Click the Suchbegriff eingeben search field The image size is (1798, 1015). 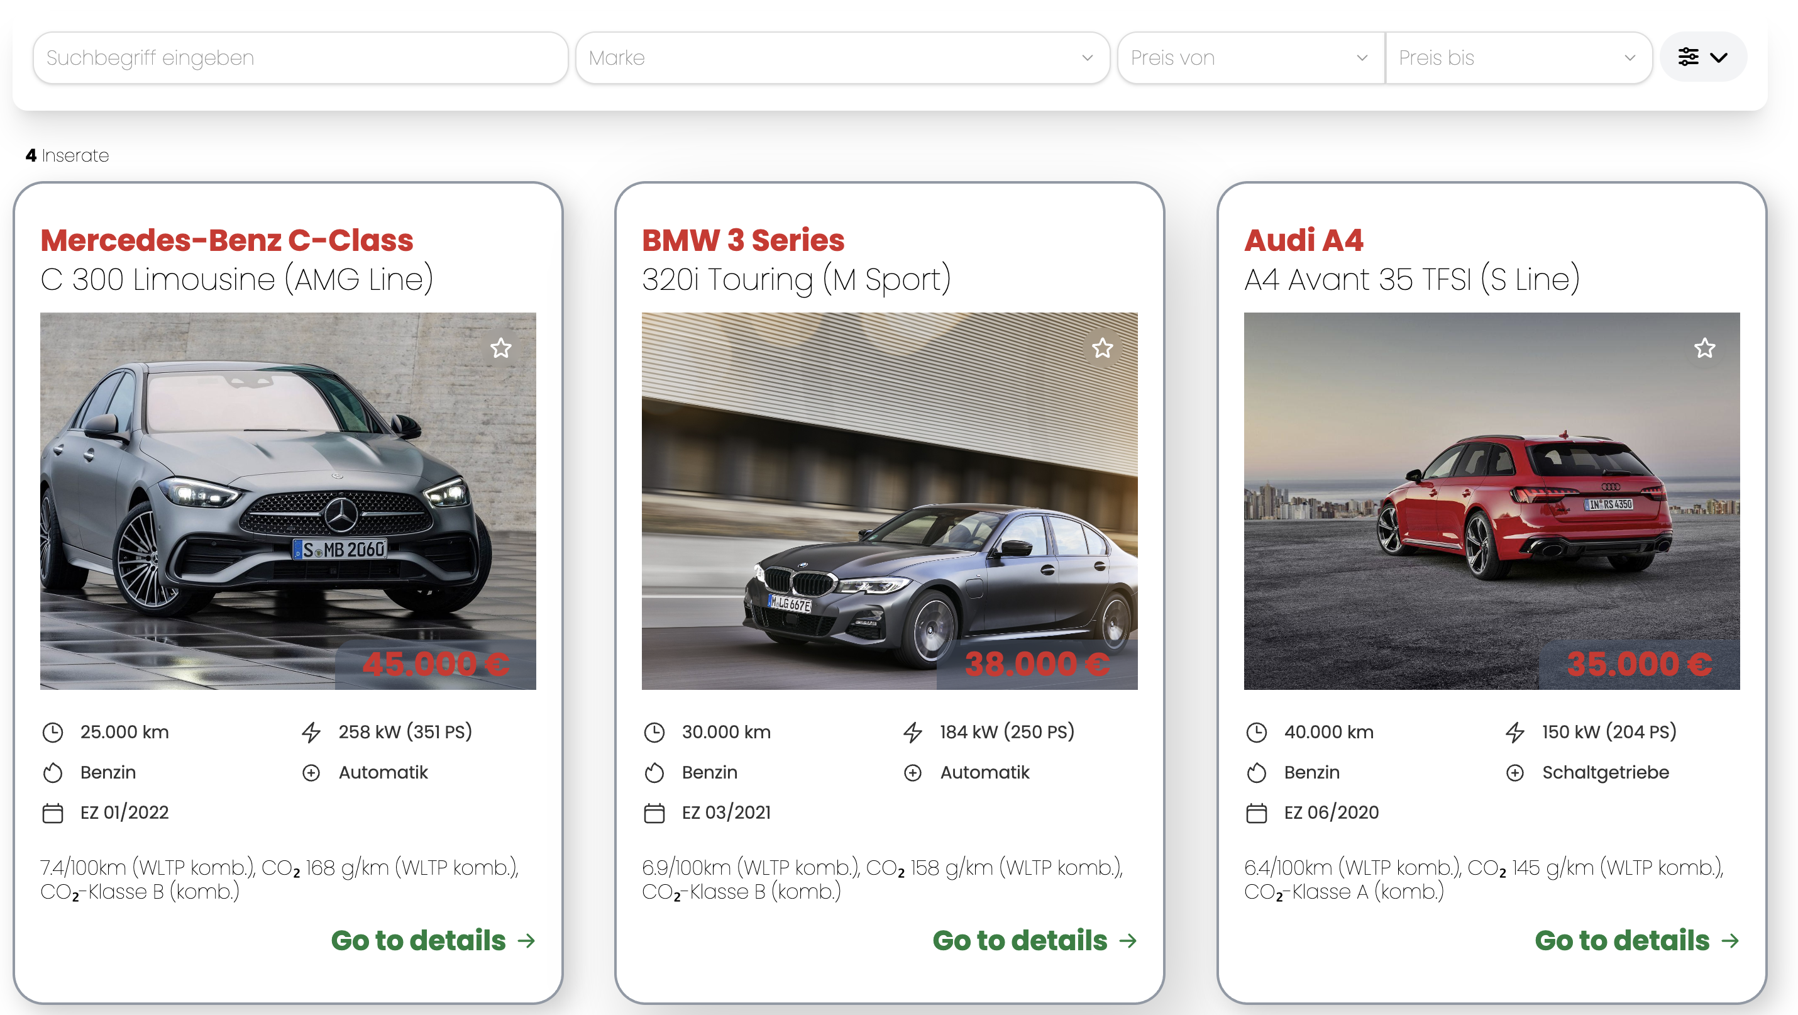pyautogui.click(x=300, y=58)
